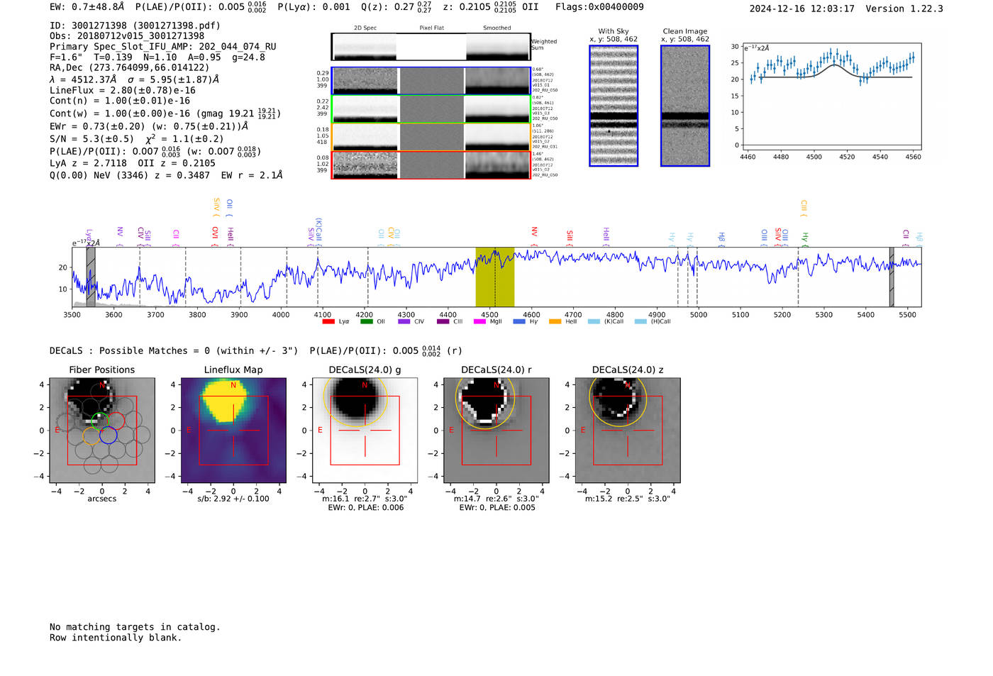
Task: Select the RA,Dec coordinates text
Action: (129, 68)
